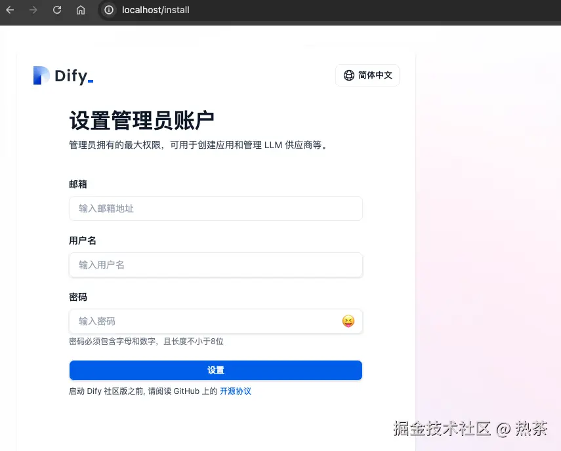View site info icon in address bar
Screen dimensions: 561x451
click(x=109, y=10)
